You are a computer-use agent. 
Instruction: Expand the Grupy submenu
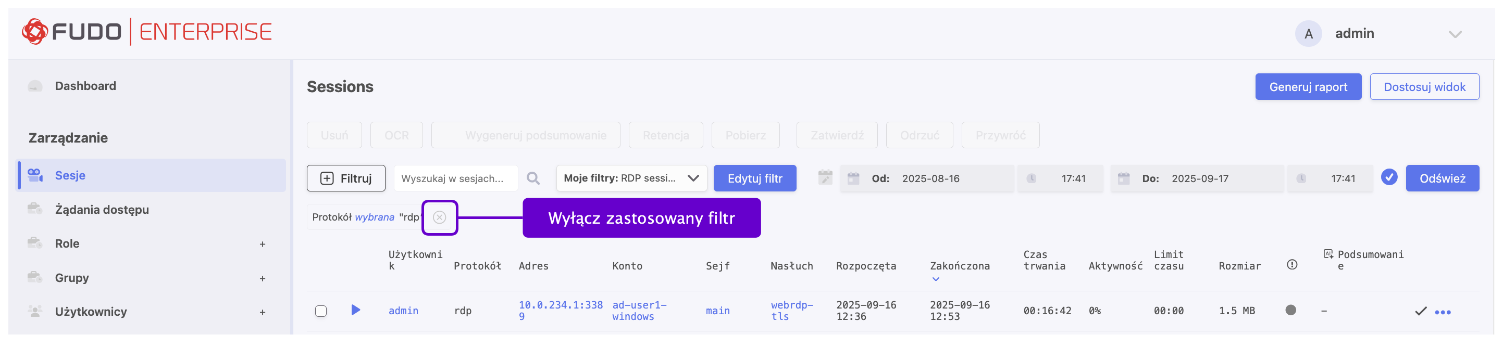click(x=263, y=278)
